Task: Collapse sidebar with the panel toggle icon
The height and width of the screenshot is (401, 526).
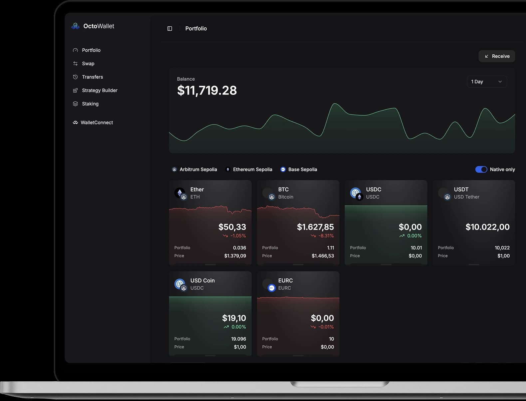Action: [170, 29]
